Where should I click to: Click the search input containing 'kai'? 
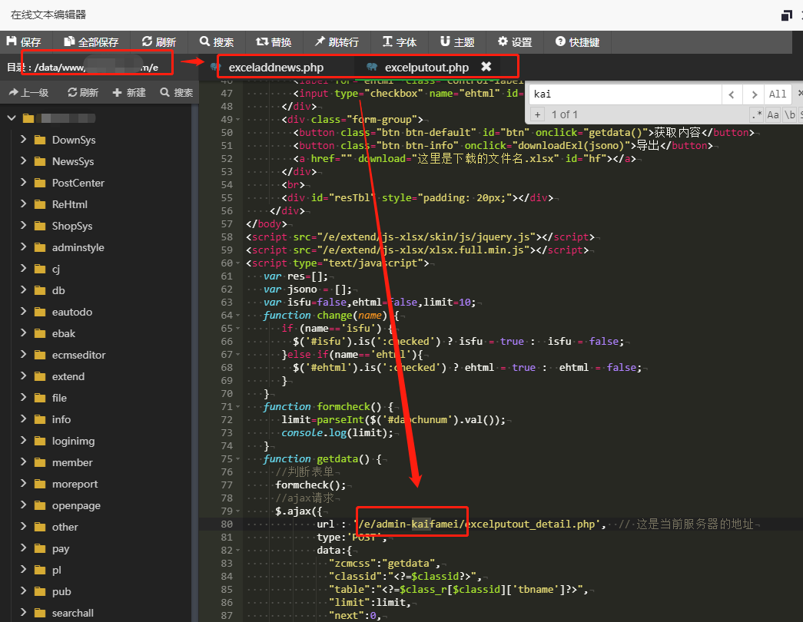point(624,94)
